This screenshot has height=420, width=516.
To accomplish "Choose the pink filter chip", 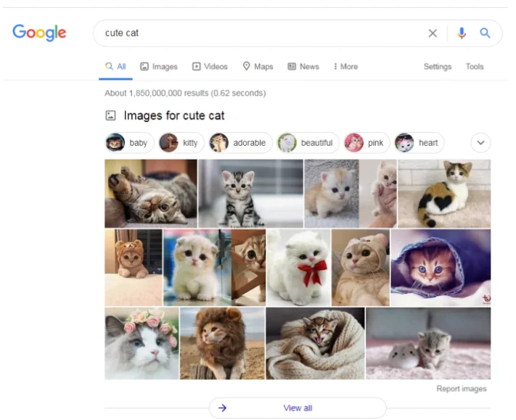I will 366,143.
